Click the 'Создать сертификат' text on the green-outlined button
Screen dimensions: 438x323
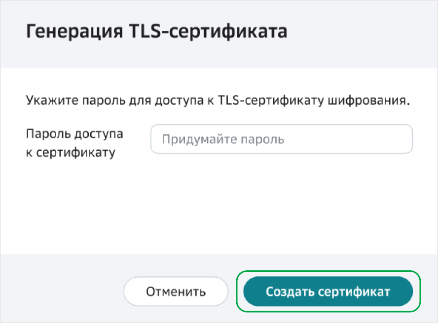tap(328, 291)
